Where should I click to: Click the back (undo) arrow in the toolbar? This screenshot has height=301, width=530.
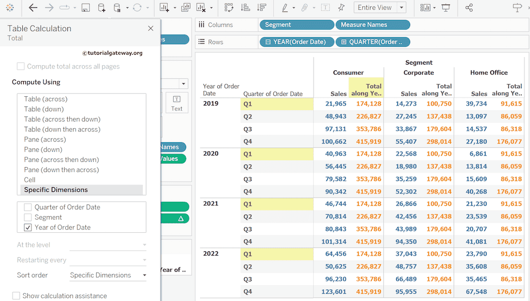click(x=33, y=8)
